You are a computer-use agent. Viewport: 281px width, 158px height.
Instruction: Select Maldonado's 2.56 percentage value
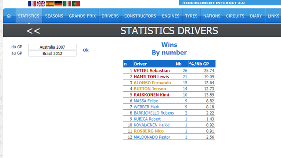click(210, 137)
